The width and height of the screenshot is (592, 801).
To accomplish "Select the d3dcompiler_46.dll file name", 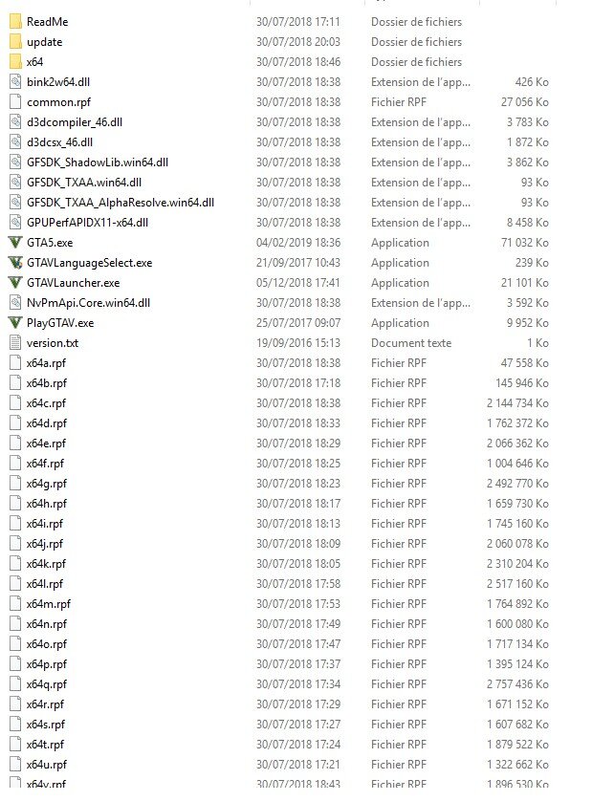I will 75,122.
